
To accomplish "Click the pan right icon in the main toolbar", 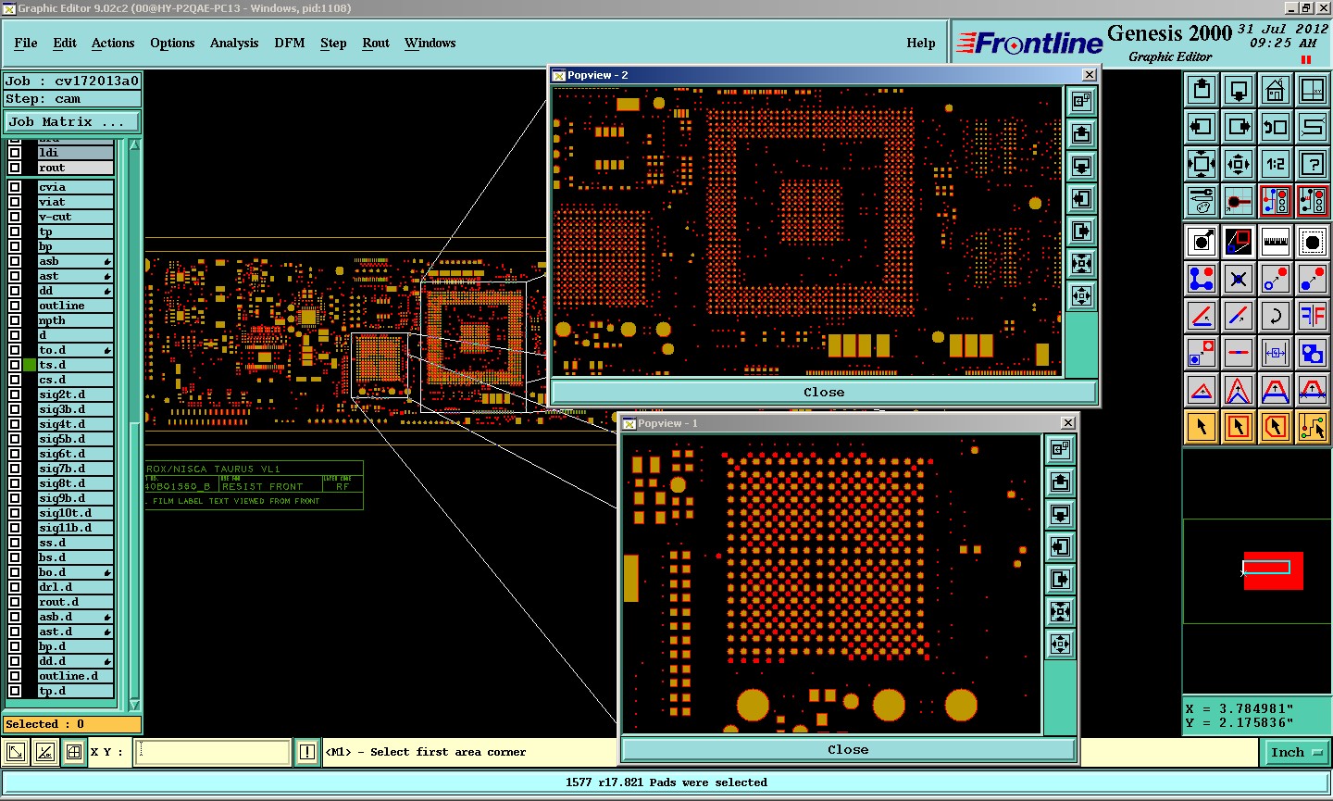I will coord(1239,127).
